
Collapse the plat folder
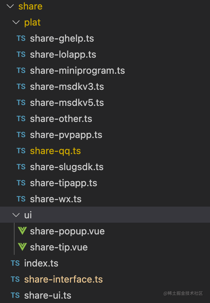click(x=16, y=22)
